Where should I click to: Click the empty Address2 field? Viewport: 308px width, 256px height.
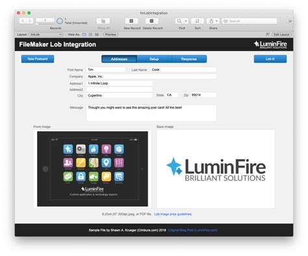[x=120, y=90]
